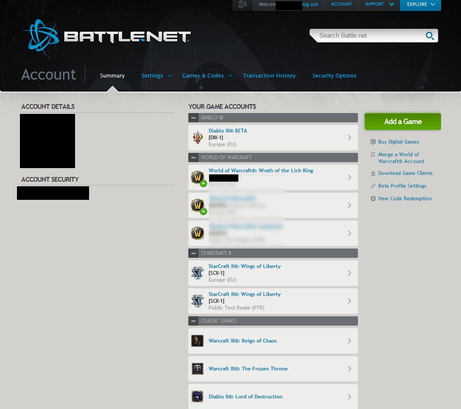
Task: Click the Wrath of the Lich King icon
Action: (x=198, y=177)
